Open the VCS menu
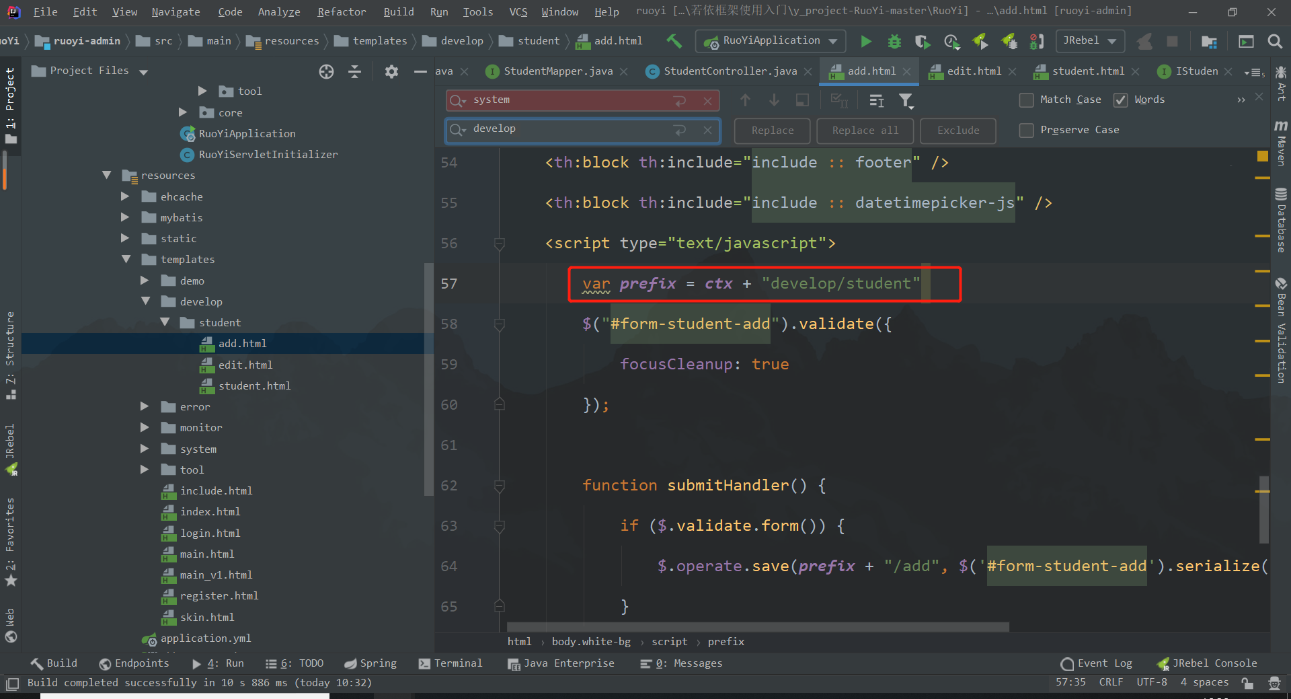 (x=518, y=12)
